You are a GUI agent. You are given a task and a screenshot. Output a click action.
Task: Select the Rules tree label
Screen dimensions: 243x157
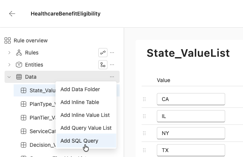32,53
